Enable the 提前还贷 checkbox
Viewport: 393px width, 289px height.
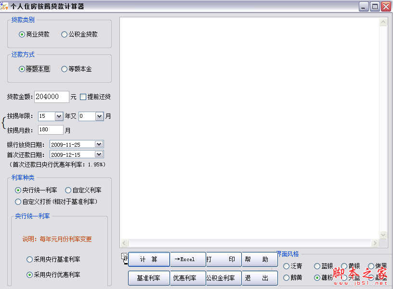[83, 96]
